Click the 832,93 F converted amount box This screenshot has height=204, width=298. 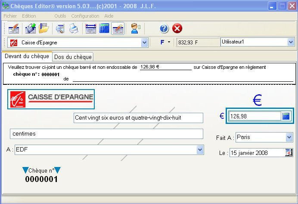pyautogui.click(x=198, y=42)
